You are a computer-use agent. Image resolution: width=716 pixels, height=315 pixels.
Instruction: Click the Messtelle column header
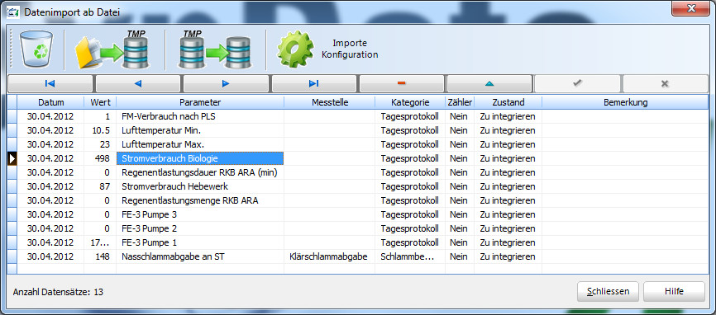coord(330,102)
